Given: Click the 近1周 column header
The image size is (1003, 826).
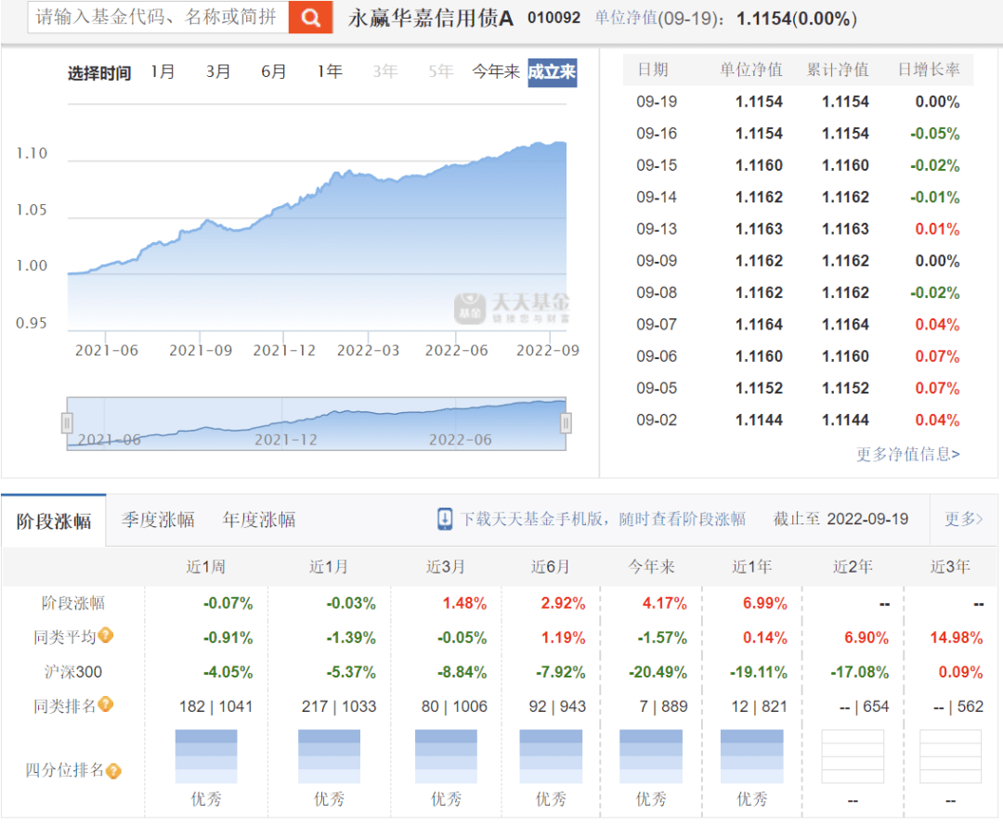Looking at the screenshot, I should [205, 566].
